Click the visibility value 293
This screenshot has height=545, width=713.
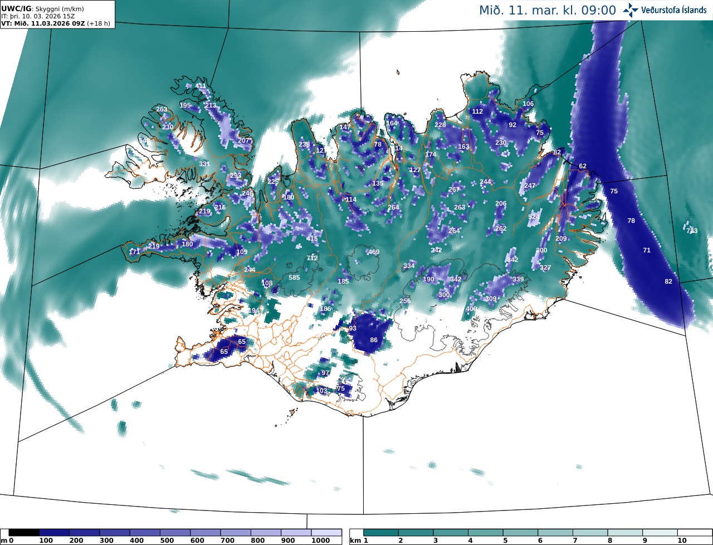coord(236,176)
